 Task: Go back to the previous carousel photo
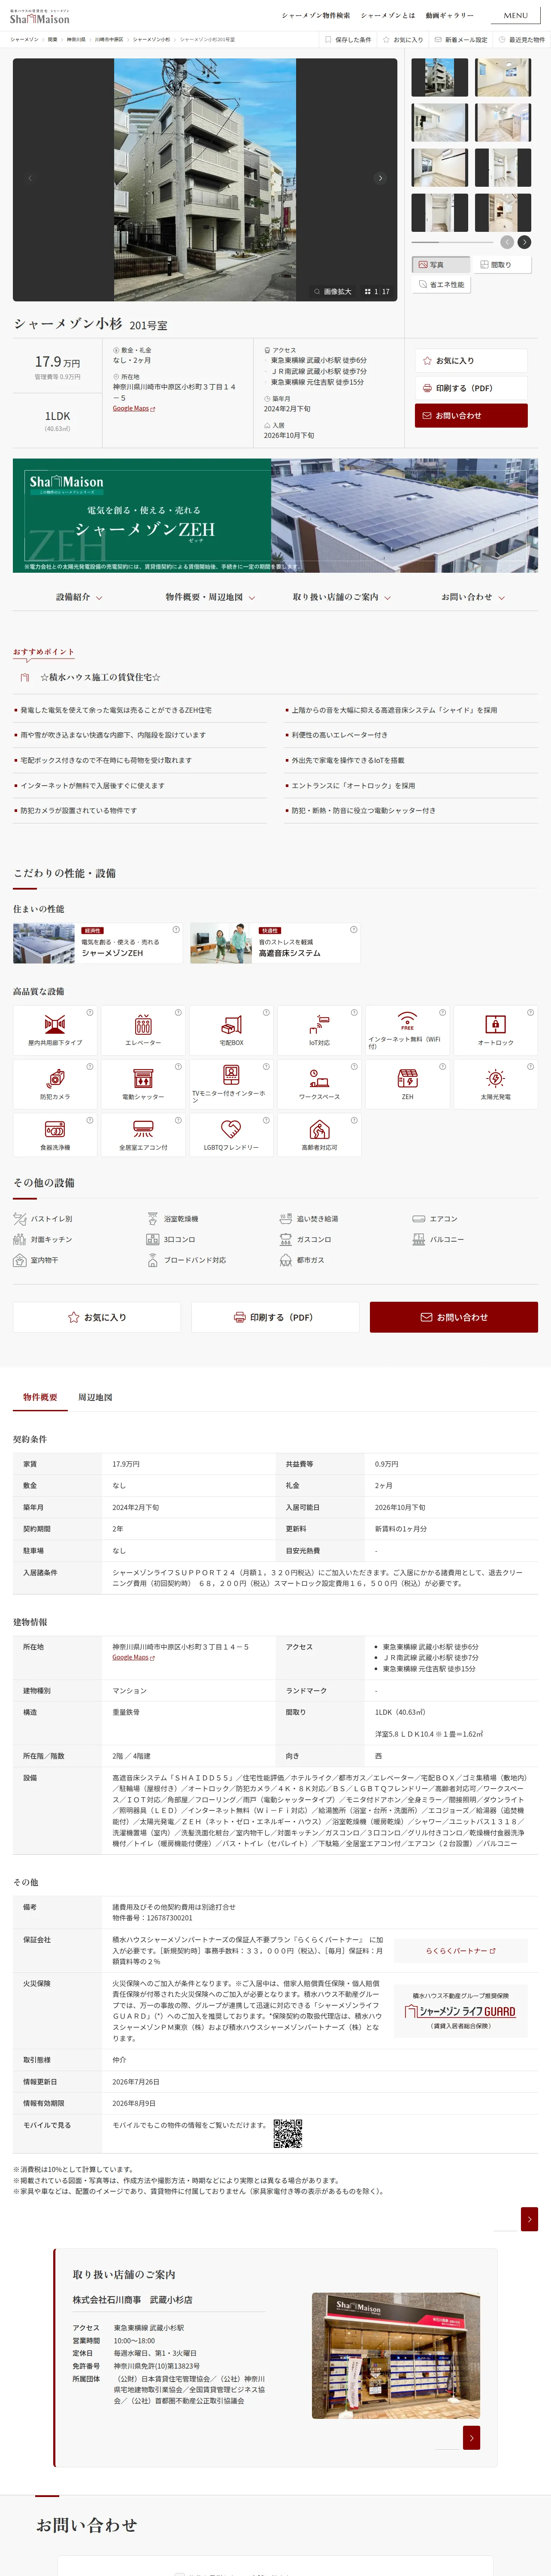click(x=30, y=178)
